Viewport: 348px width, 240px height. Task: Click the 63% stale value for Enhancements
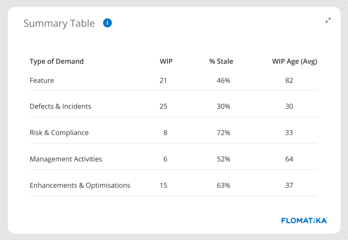click(224, 186)
